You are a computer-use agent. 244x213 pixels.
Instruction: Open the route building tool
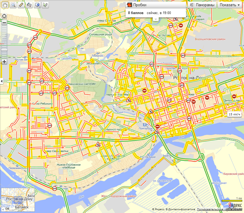29,5
